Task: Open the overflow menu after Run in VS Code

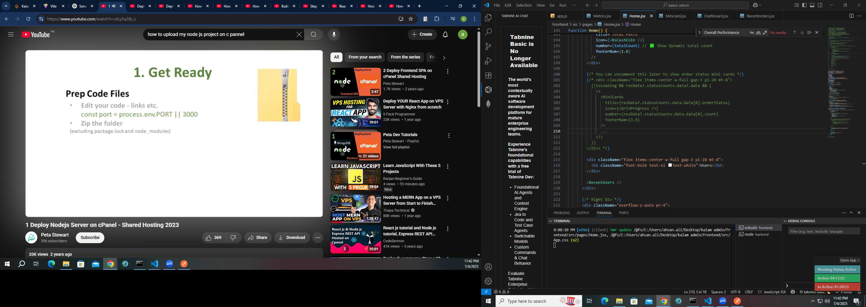Action: click(574, 5)
